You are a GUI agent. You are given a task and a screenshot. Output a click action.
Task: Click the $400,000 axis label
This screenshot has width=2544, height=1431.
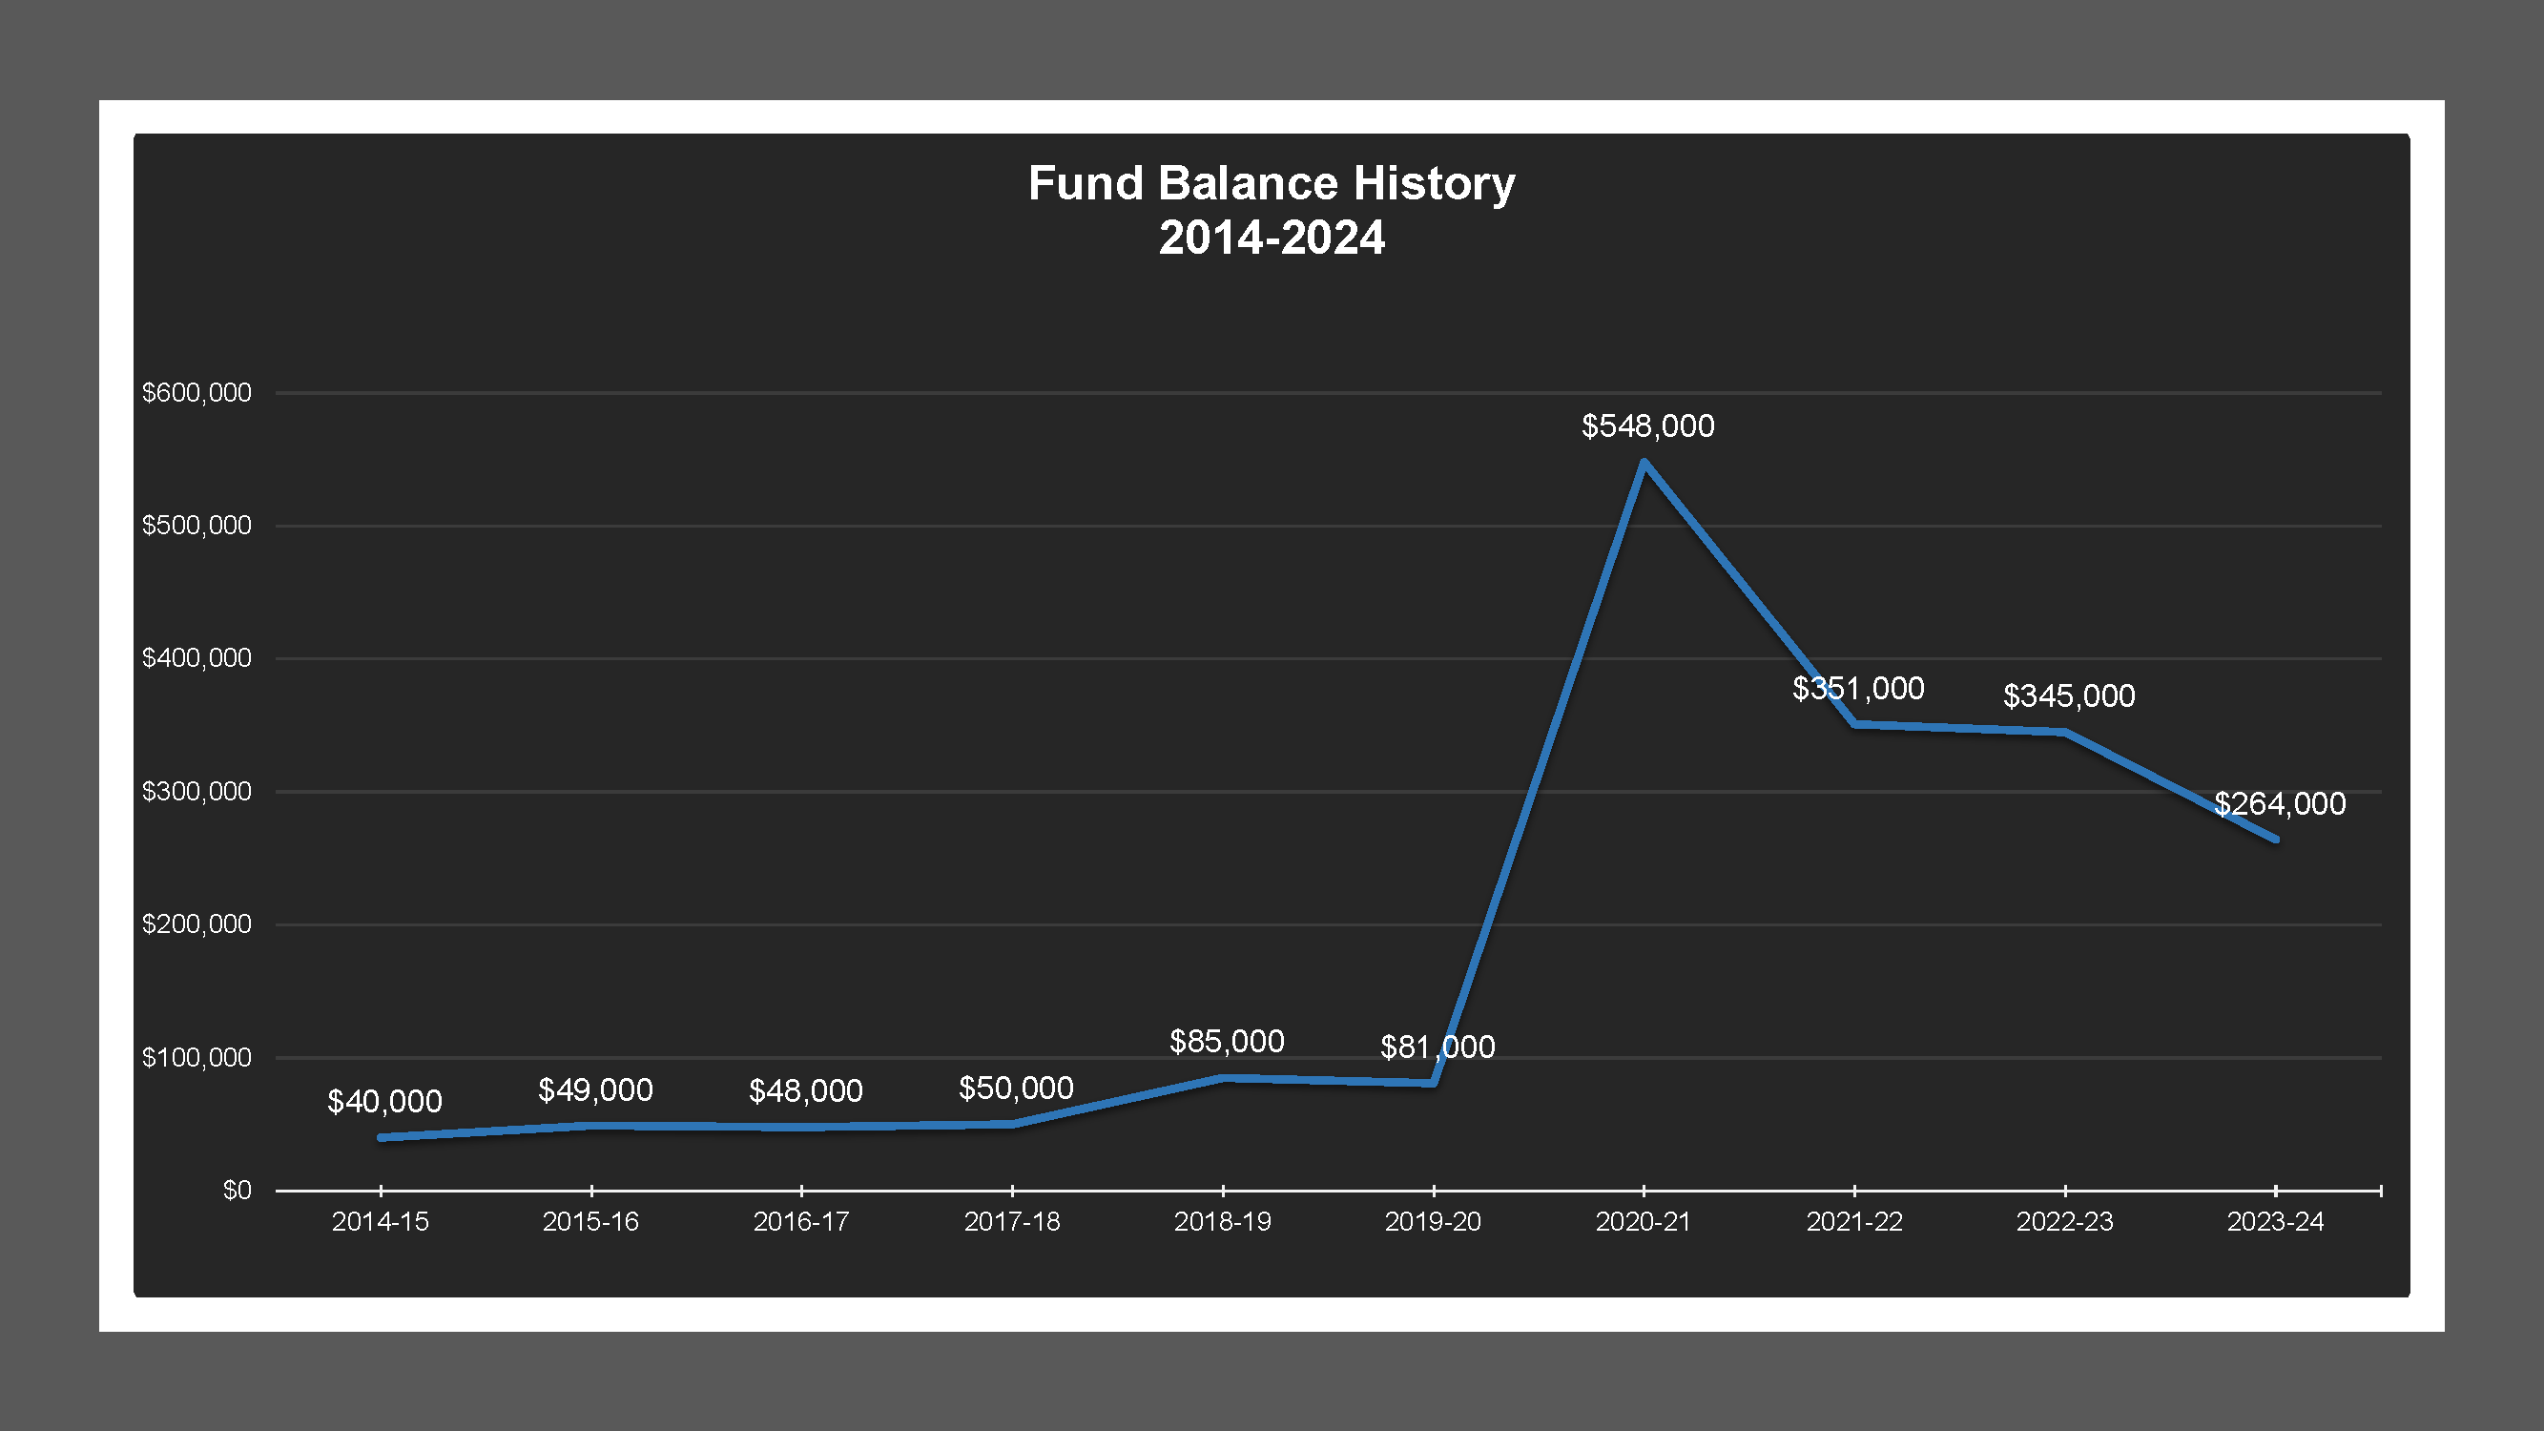pos(196,657)
